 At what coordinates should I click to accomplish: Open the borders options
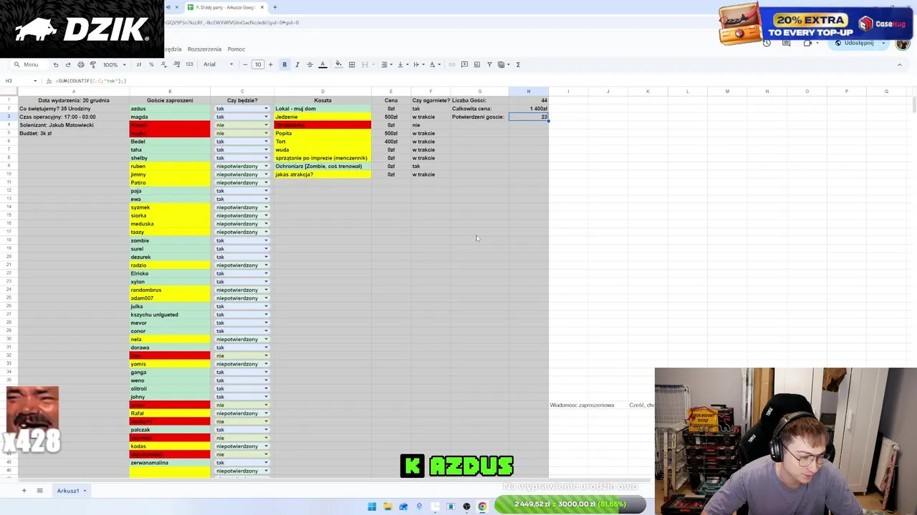[352, 64]
